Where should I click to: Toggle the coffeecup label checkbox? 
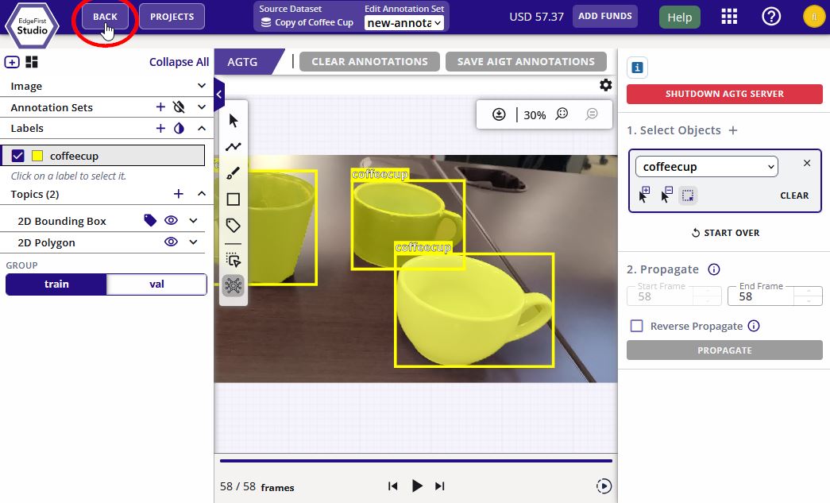click(18, 156)
